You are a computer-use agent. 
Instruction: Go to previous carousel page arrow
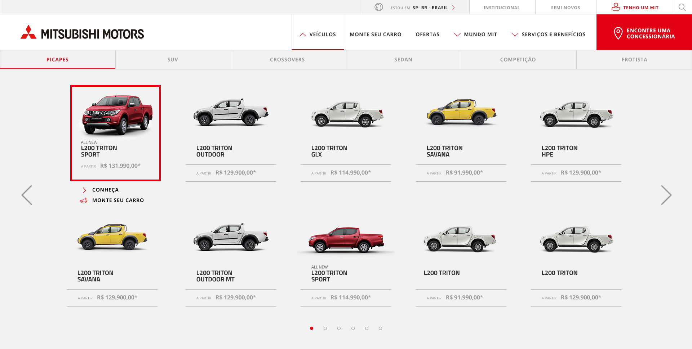point(27,195)
